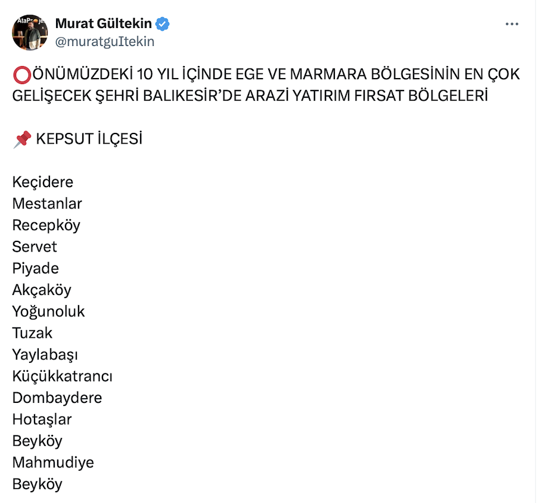This screenshot has height=503, width=559.
Task: Open the Murat Gültekin display name link
Action: click(103, 24)
